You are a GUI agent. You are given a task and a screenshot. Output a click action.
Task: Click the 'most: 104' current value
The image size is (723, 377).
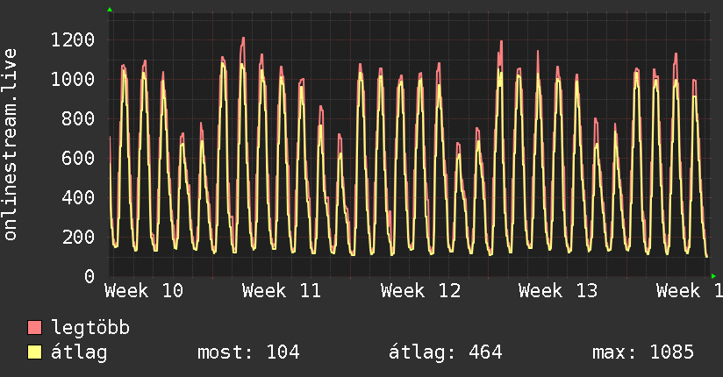[248, 352]
